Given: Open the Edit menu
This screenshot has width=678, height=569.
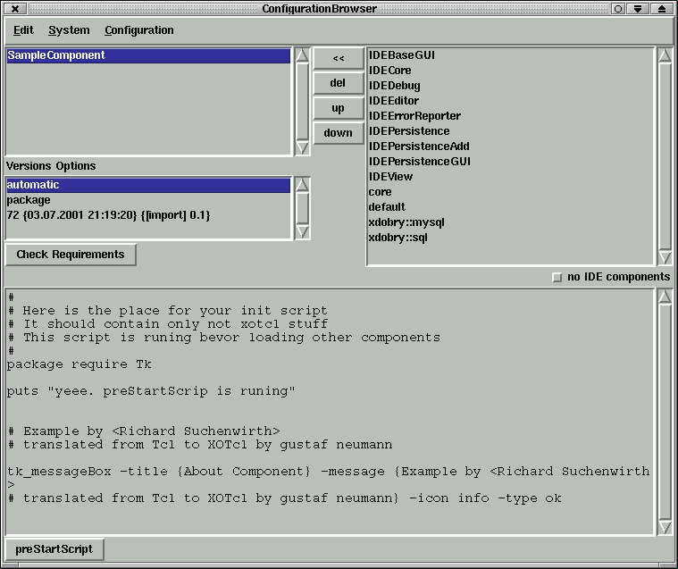Looking at the screenshot, I should pyautogui.click(x=23, y=30).
